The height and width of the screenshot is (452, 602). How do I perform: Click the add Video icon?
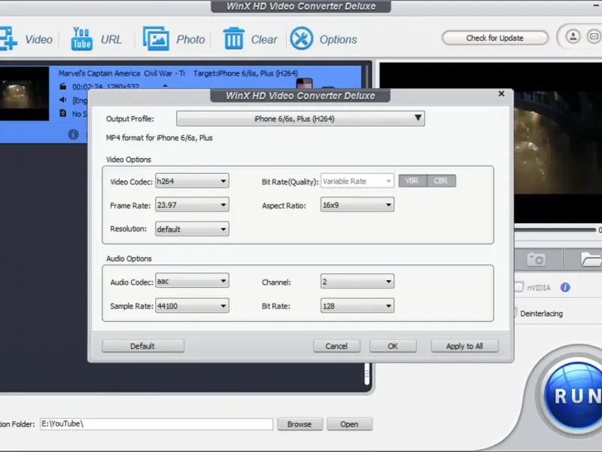pyautogui.click(x=8, y=38)
